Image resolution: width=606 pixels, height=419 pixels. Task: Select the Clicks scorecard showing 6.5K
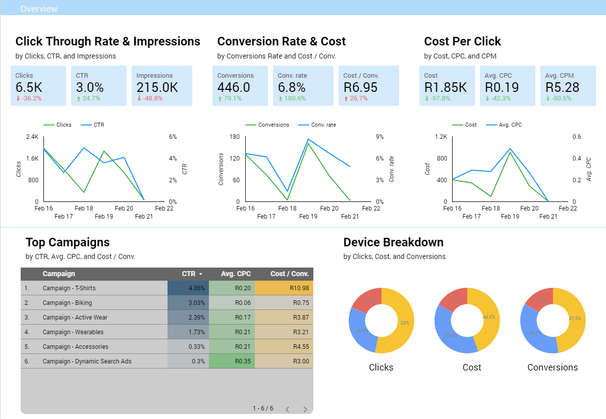38,86
